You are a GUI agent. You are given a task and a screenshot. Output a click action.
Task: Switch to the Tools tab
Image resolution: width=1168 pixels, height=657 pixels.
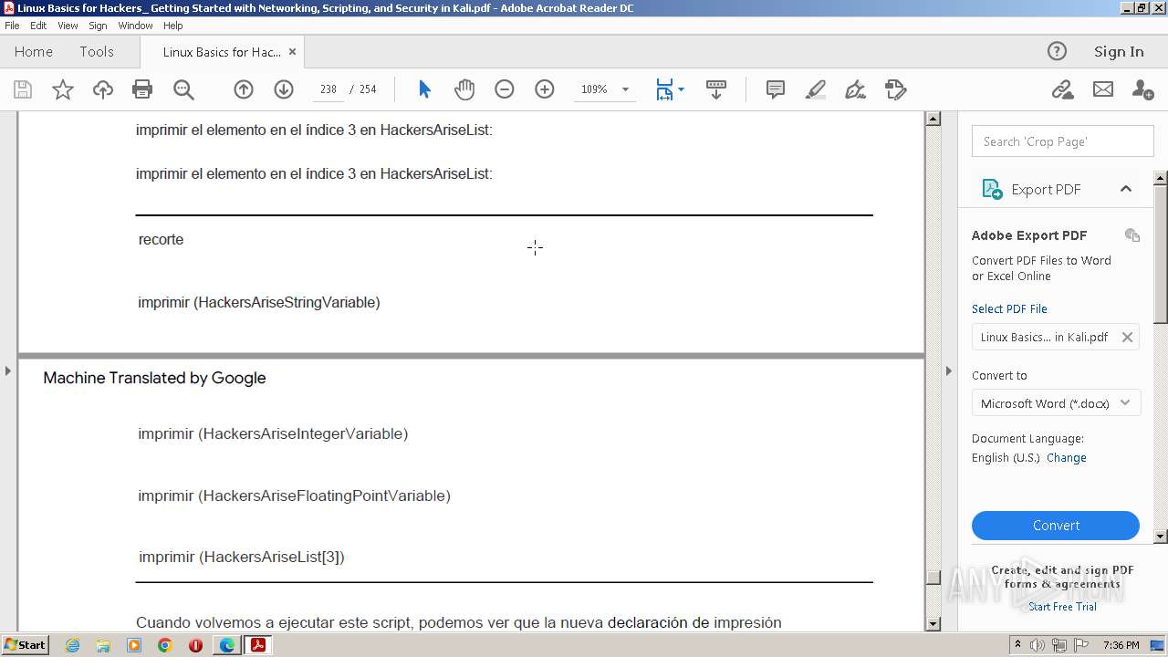pos(97,52)
